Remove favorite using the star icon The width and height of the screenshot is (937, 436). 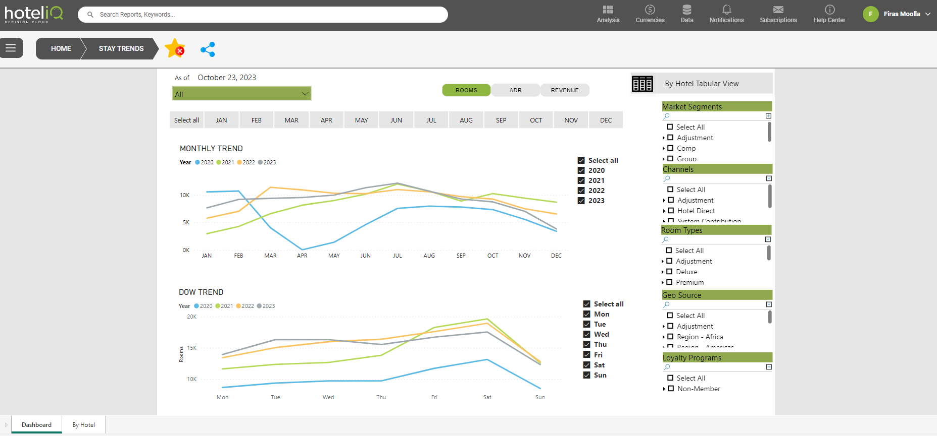pyautogui.click(x=175, y=48)
